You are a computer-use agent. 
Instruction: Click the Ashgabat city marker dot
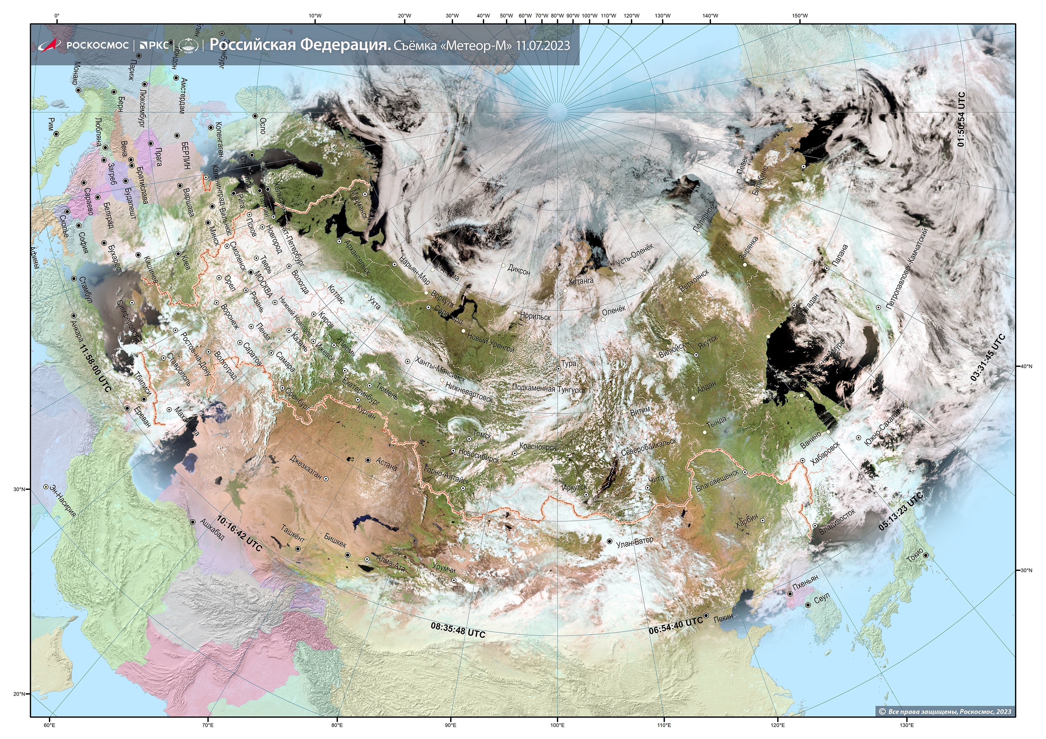point(193,522)
